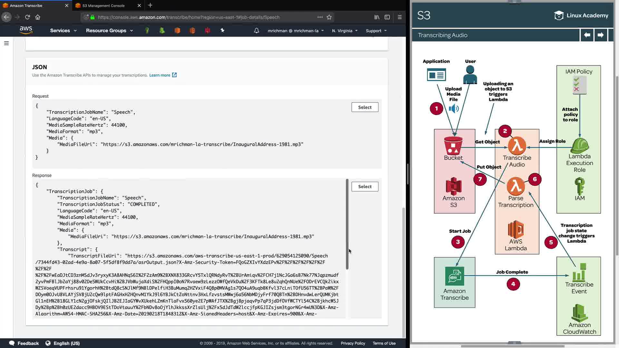Open the Learn more link
619x348 pixels.
(160, 75)
